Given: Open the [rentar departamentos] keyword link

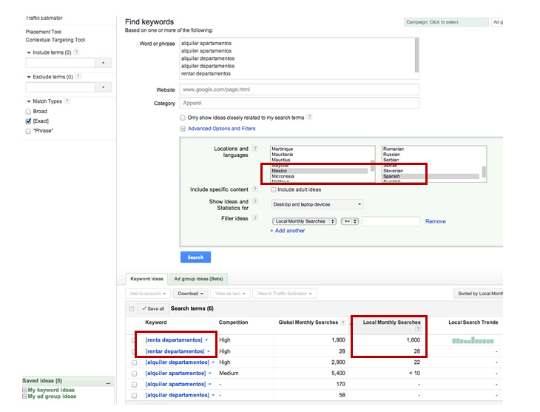Looking at the screenshot, I should click(x=175, y=351).
